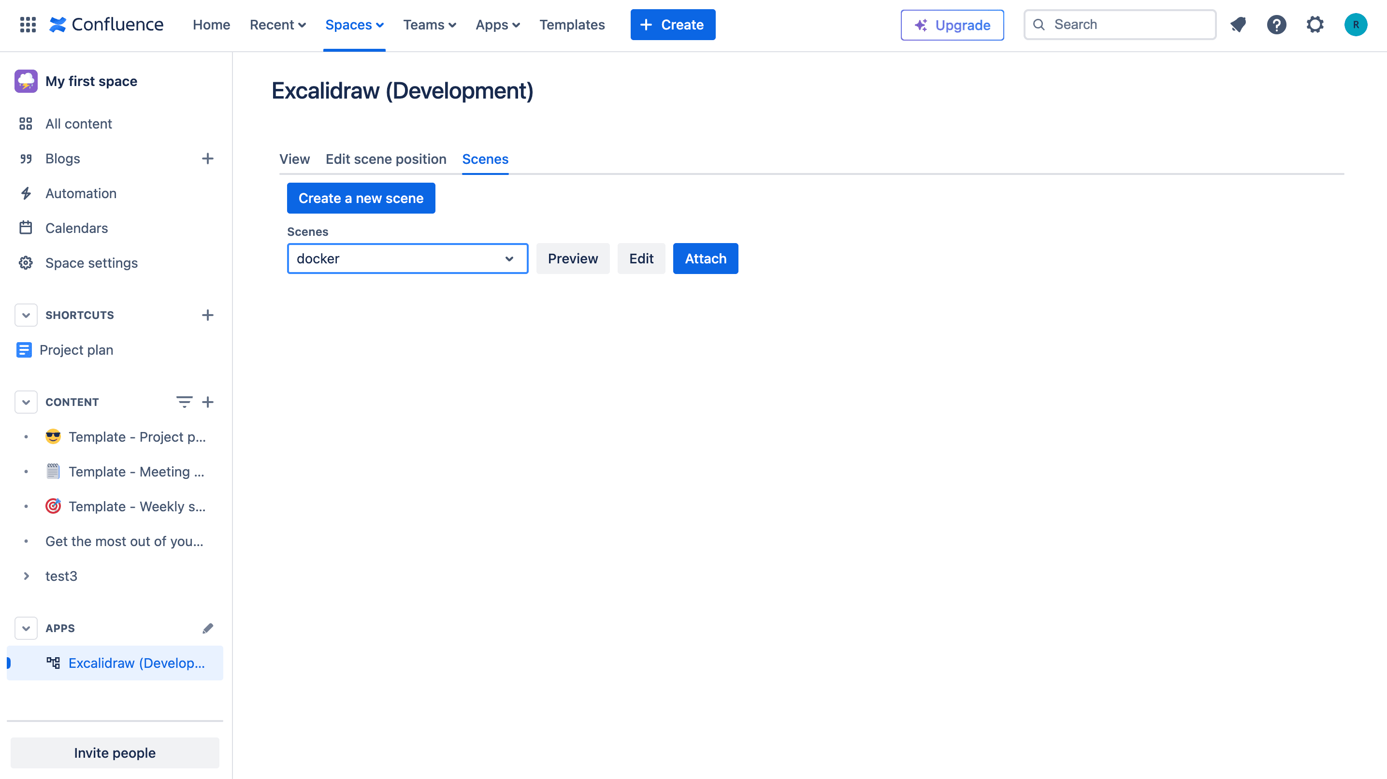Go to Home in top navigation

click(211, 25)
